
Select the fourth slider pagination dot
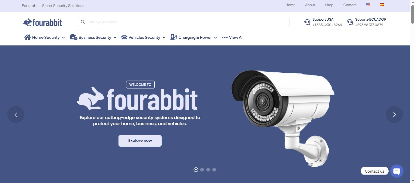pos(214,170)
